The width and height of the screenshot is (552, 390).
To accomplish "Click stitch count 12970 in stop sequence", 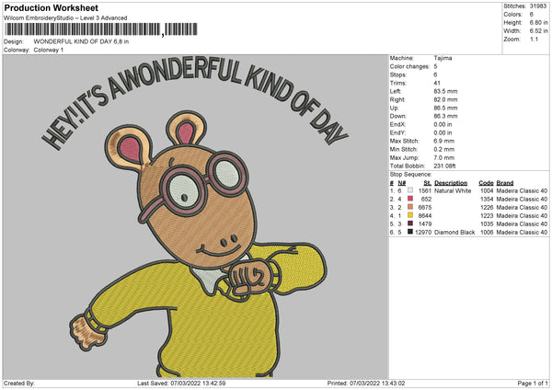I will pyautogui.click(x=423, y=233).
